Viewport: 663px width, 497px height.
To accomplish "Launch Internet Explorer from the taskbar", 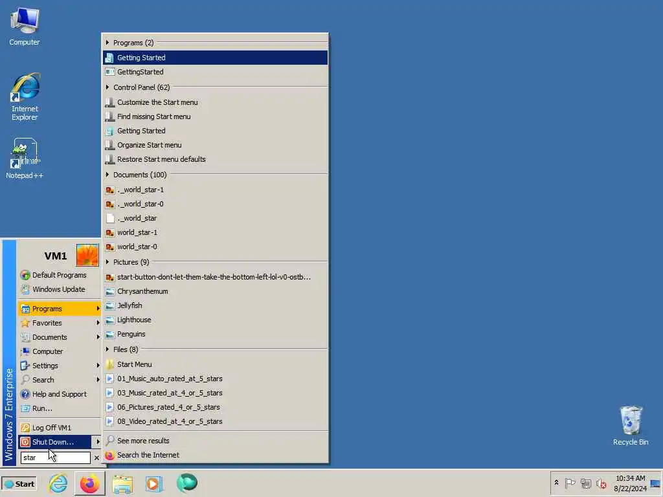I will pos(58,483).
